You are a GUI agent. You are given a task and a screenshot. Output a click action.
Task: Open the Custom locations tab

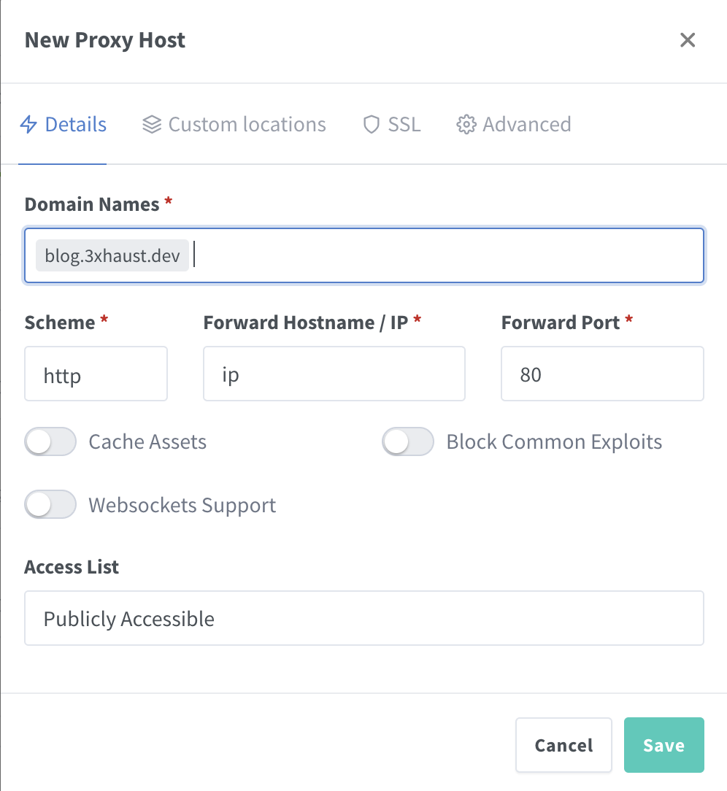point(247,125)
